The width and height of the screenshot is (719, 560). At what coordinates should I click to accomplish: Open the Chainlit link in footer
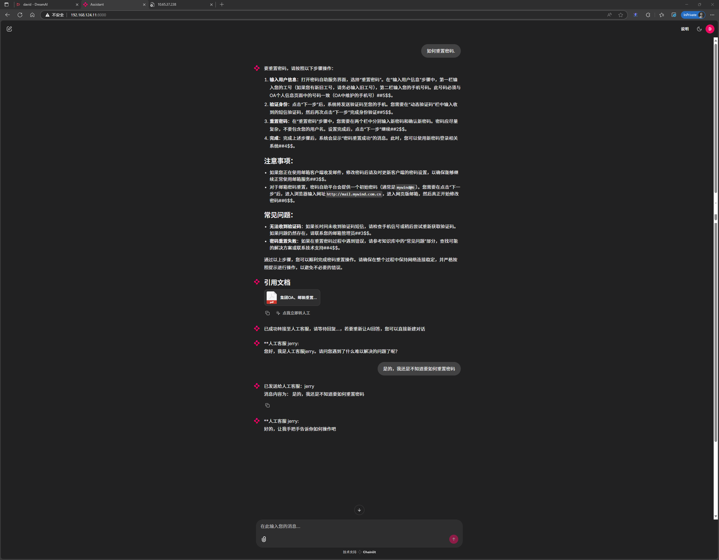pyautogui.click(x=369, y=552)
